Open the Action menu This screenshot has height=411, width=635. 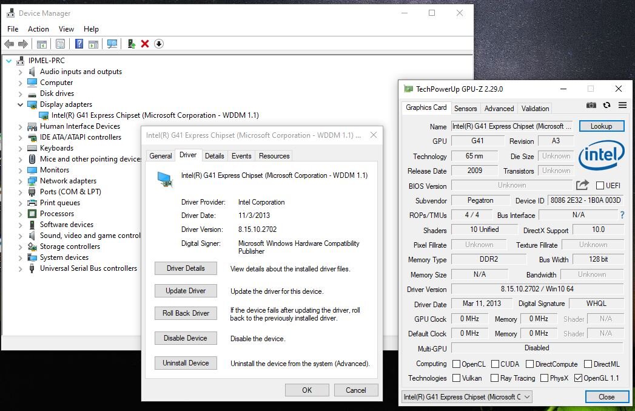(x=38, y=29)
